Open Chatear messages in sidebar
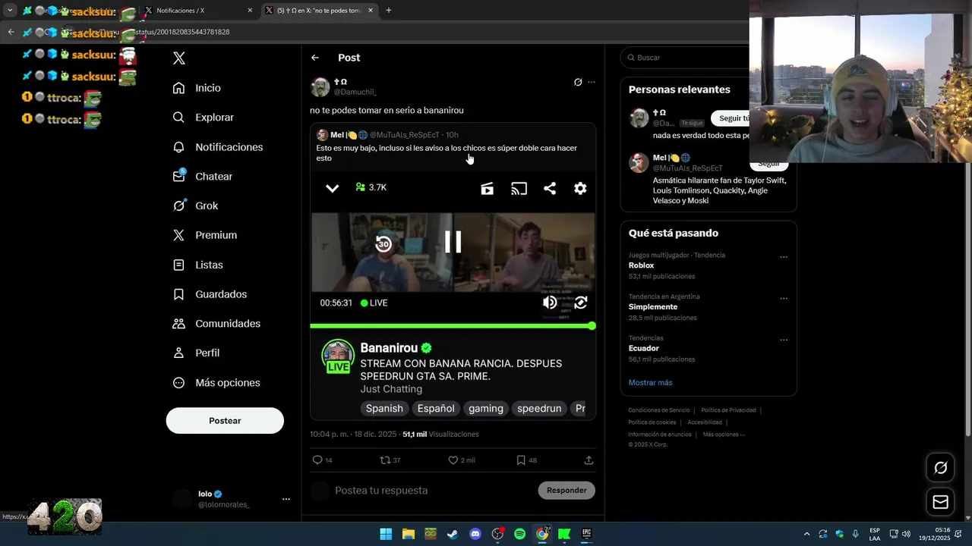The height and width of the screenshot is (546, 972). [x=202, y=176]
